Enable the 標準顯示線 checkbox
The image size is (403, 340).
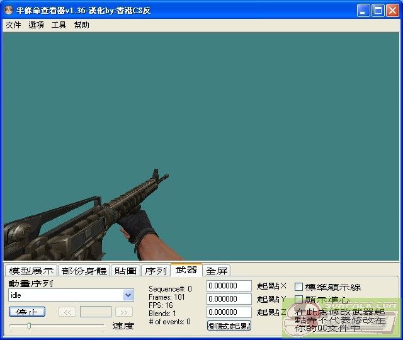(x=298, y=287)
